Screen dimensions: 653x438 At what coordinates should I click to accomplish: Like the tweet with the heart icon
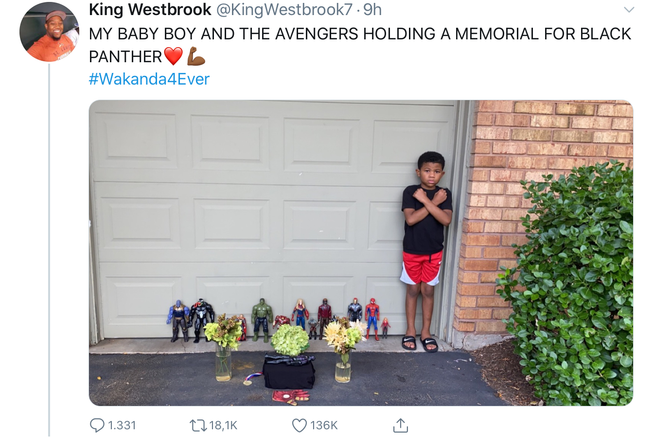[299, 425]
